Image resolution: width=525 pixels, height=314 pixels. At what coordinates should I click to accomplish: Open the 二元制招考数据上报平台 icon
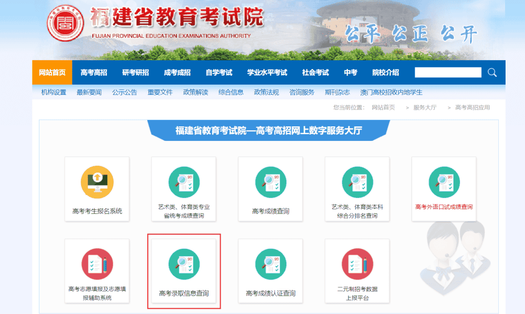tap(357, 264)
